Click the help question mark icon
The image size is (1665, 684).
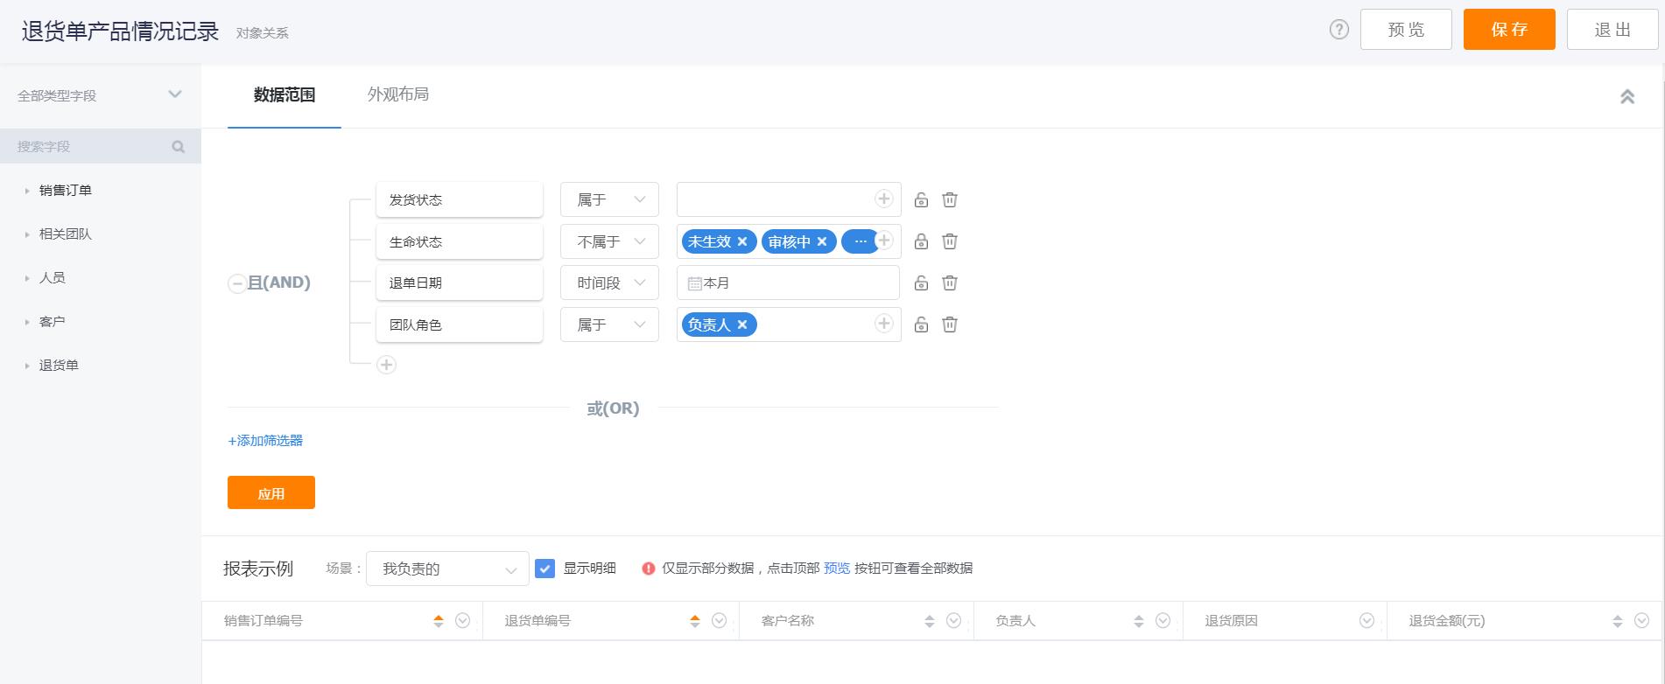click(x=1338, y=30)
